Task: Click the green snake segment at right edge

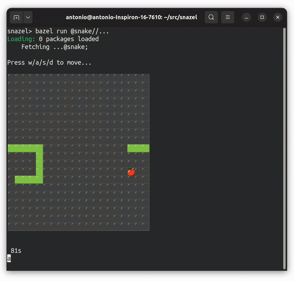Action: click(x=138, y=148)
